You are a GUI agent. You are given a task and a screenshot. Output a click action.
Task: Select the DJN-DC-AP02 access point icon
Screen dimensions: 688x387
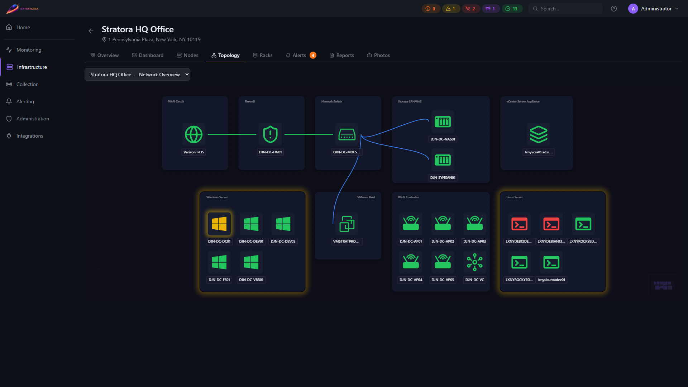click(x=443, y=224)
